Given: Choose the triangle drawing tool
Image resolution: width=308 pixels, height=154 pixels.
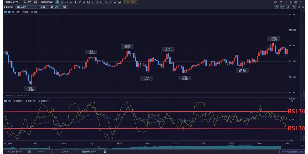Looking at the screenshot, I should click(x=97, y=2).
